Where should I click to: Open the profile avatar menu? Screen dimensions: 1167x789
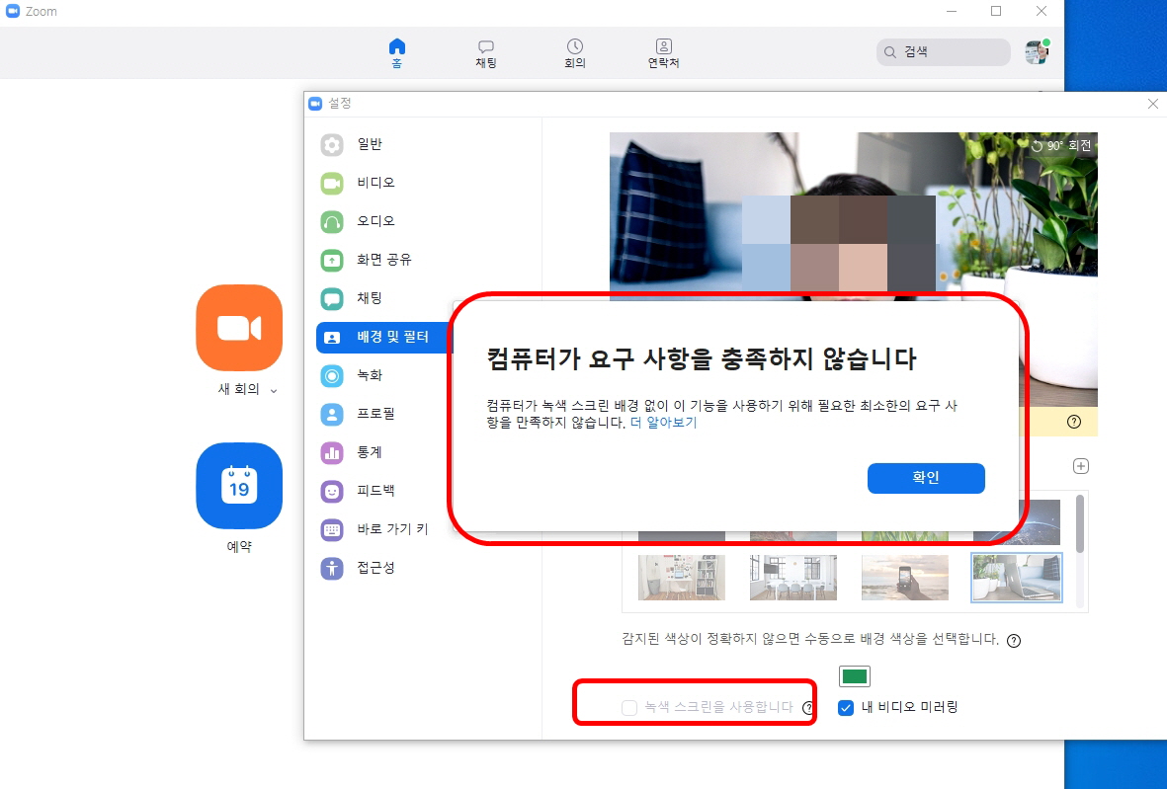[1037, 52]
